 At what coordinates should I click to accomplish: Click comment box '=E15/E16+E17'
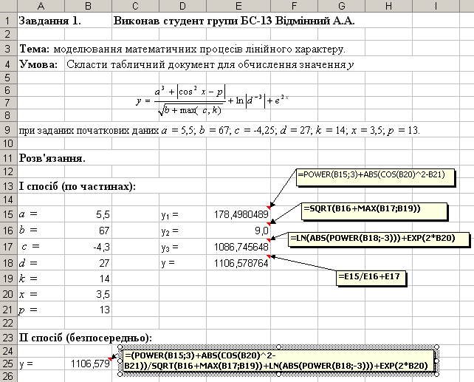[x=371, y=278]
